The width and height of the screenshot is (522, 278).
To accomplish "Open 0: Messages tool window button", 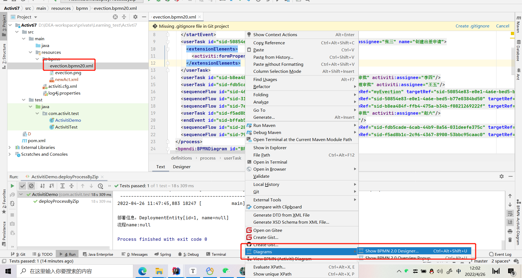I will 135,254.
